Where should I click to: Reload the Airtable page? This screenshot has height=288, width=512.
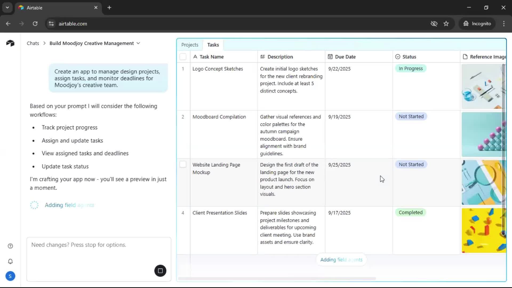[35, 23]
